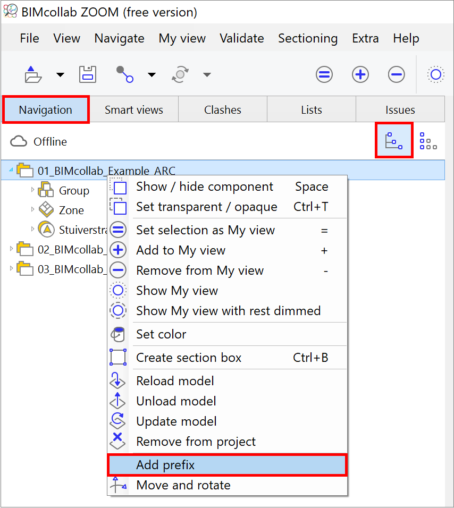
Task: Open the Extra menu
Action: [x=366, y=38]
